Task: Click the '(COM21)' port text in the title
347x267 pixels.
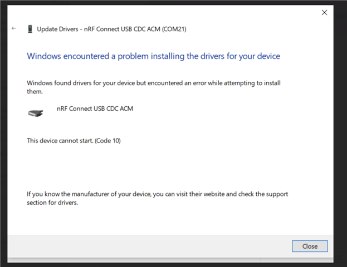Action: pyautogui.click(x=174, y=29)
